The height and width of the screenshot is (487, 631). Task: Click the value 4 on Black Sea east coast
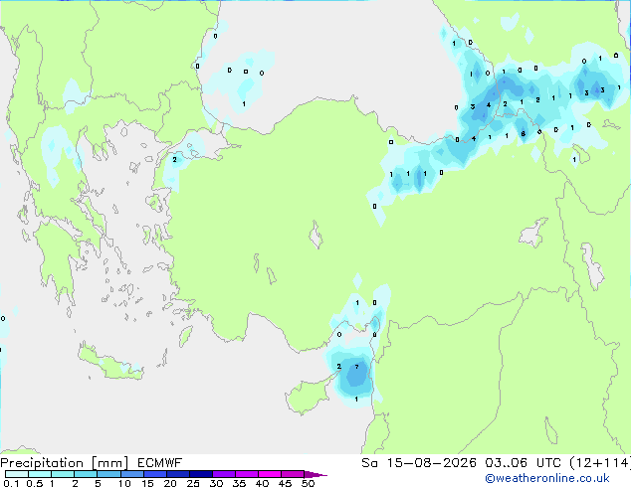coord(488,105)
